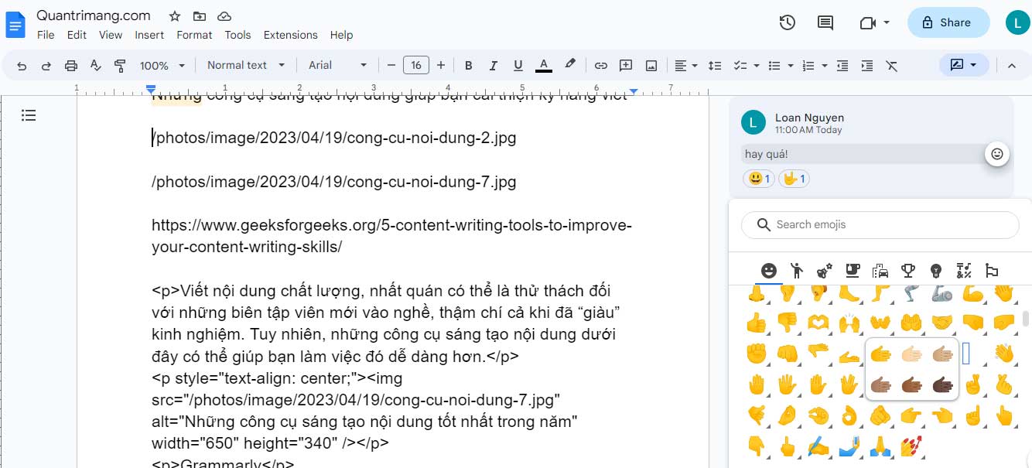Toggle underline formatting
This screenshot has height=468, width=1032.
[x=518, y=65]
